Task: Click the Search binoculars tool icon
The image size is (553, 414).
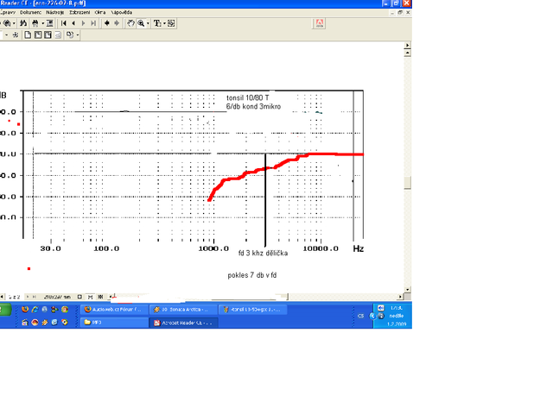Action: [35, 23]
